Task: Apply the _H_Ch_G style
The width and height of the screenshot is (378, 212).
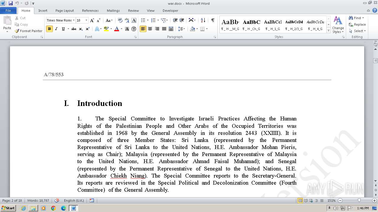Action: pos(252,24)
